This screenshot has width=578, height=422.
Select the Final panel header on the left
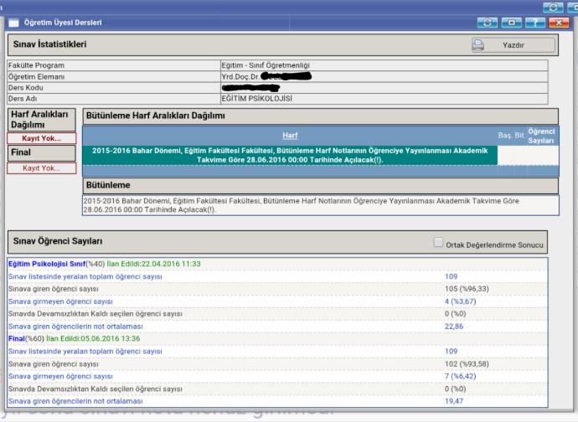[x=42, y=152]
